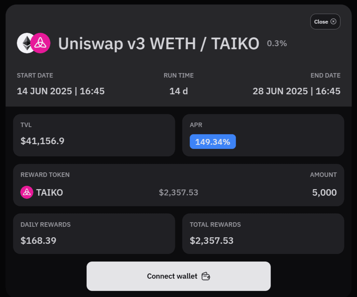Image resolution: width=357 pixels, height=297 pixels.
Task: Click the wallet icon on Connect button
Action: [x=206, y=276]
